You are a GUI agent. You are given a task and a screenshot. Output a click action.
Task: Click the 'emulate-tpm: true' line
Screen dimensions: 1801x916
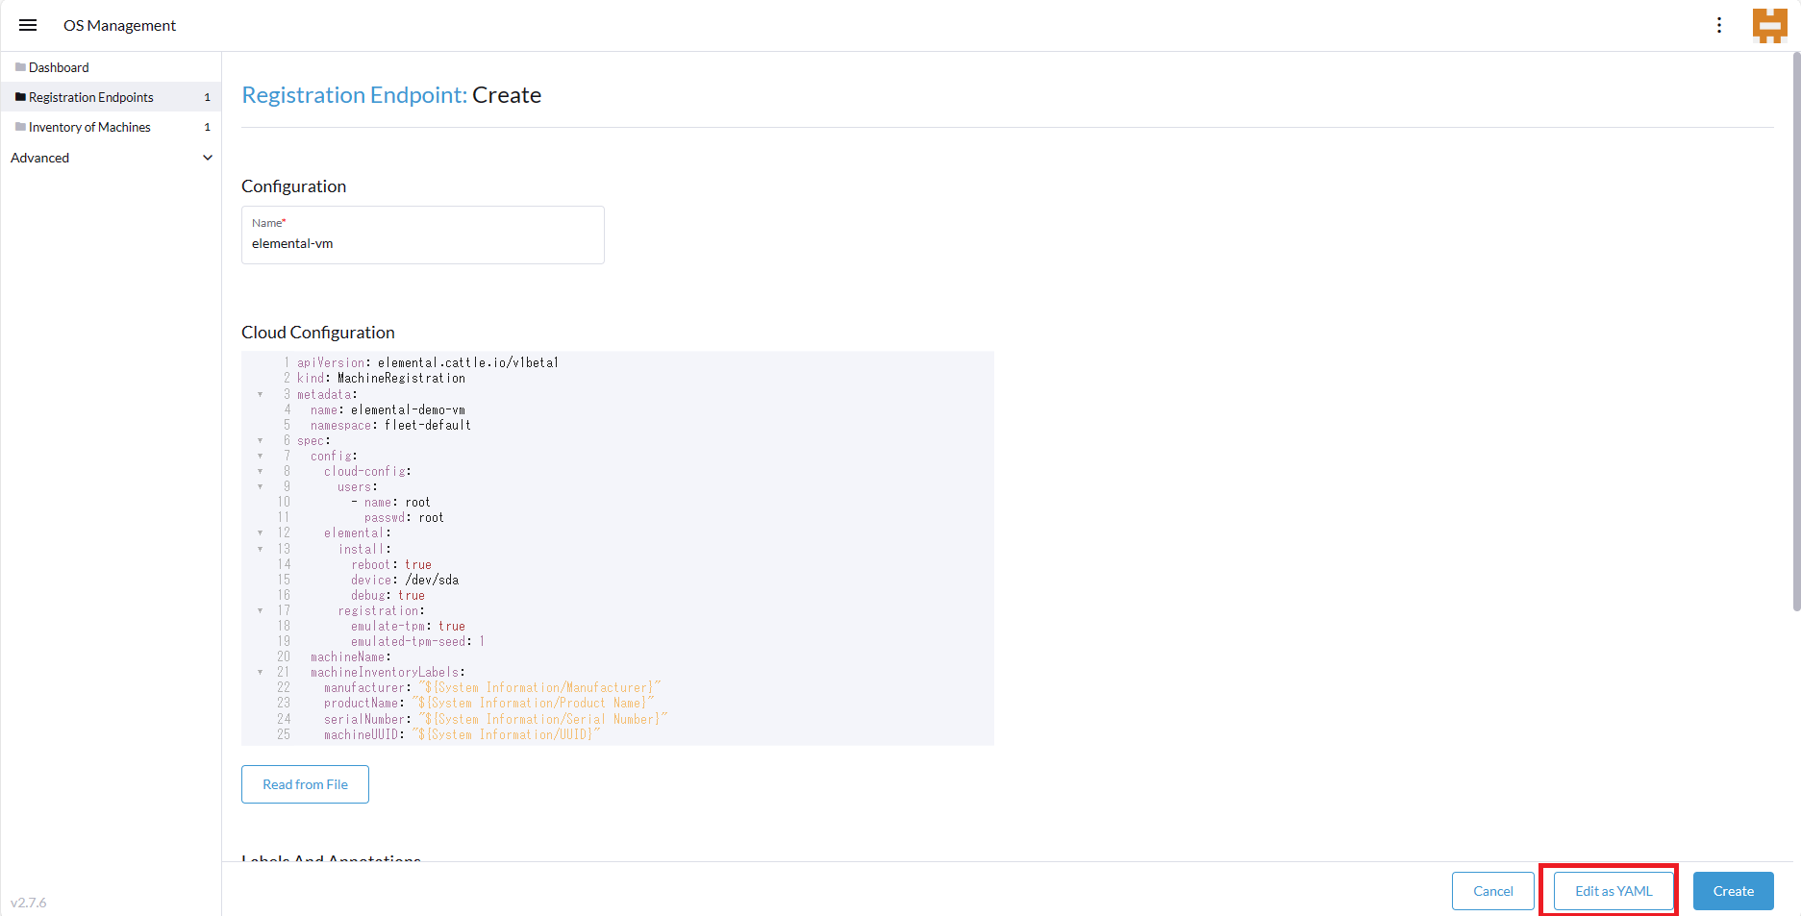coord(408,626)
